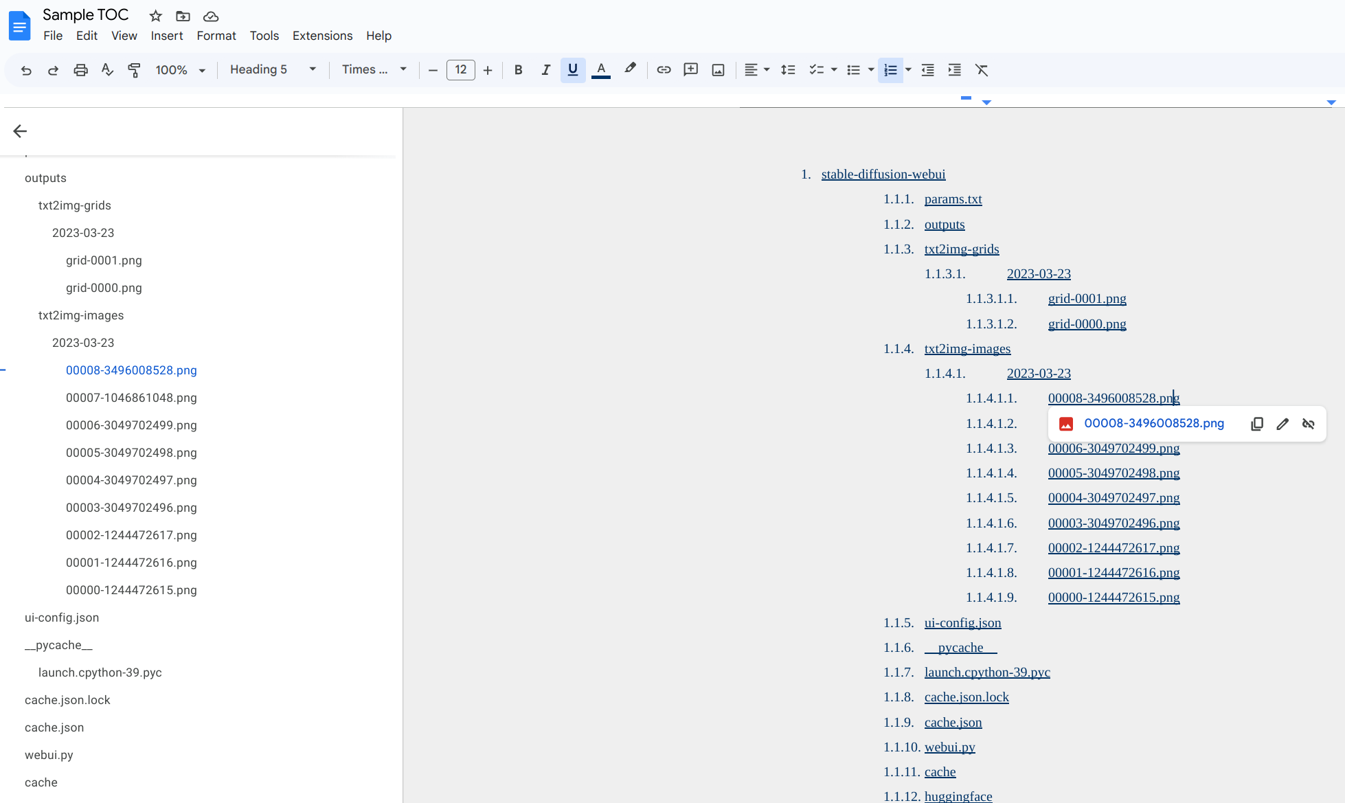
Task: Copy link from the link popup
Action: 1256,424
